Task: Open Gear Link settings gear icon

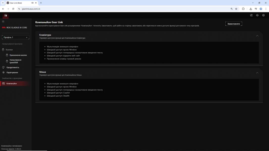Action: pos(263,15)
